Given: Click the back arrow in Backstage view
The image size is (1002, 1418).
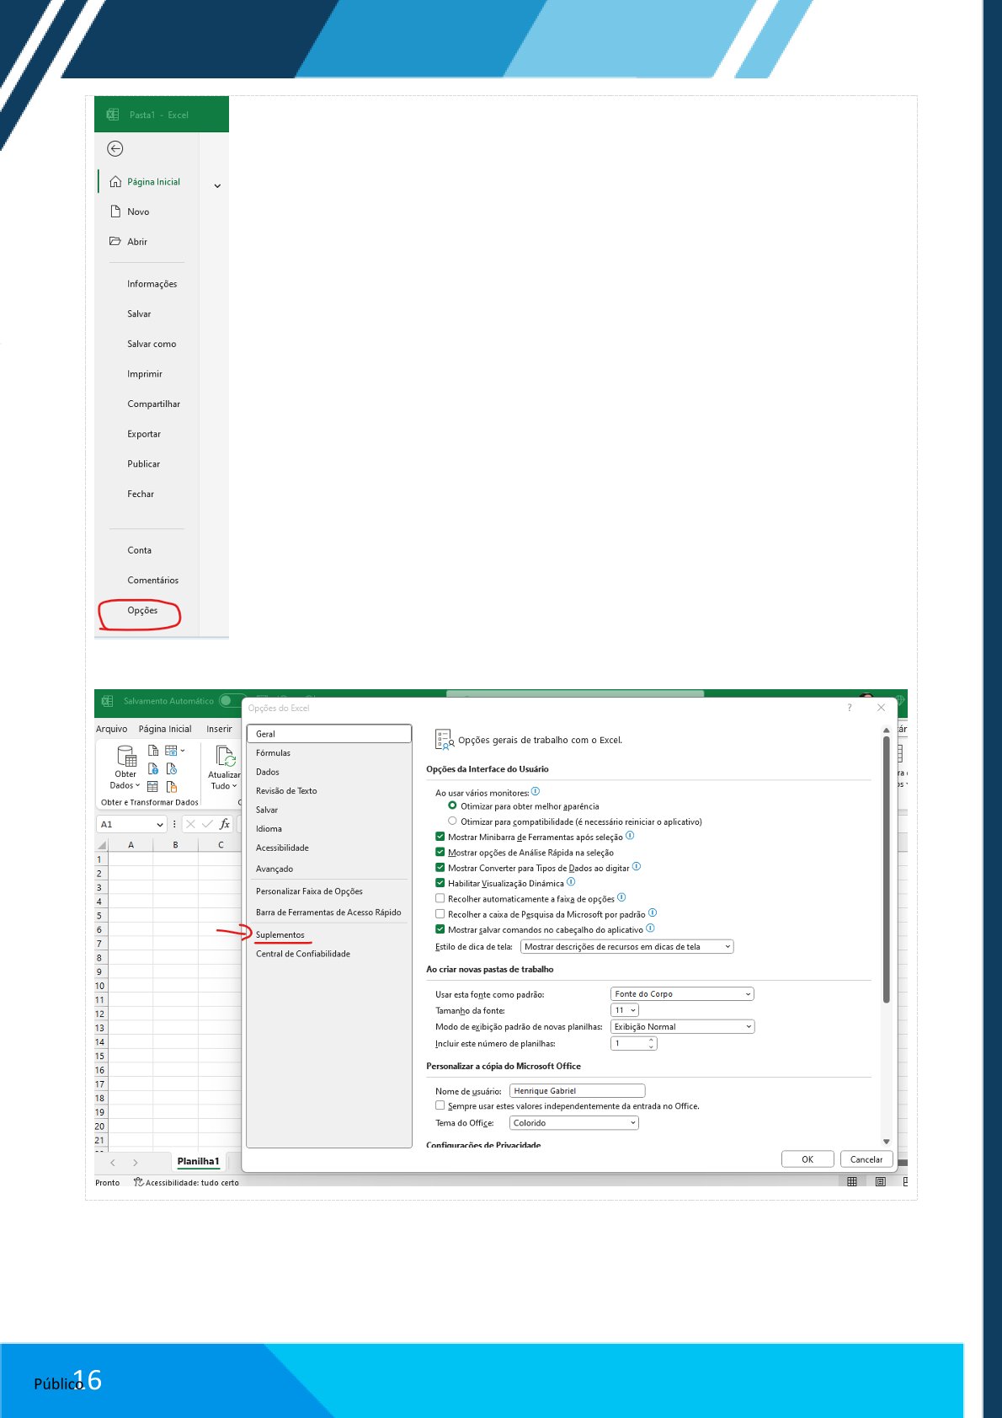Looking at the screenshot, I should (115, 149).
